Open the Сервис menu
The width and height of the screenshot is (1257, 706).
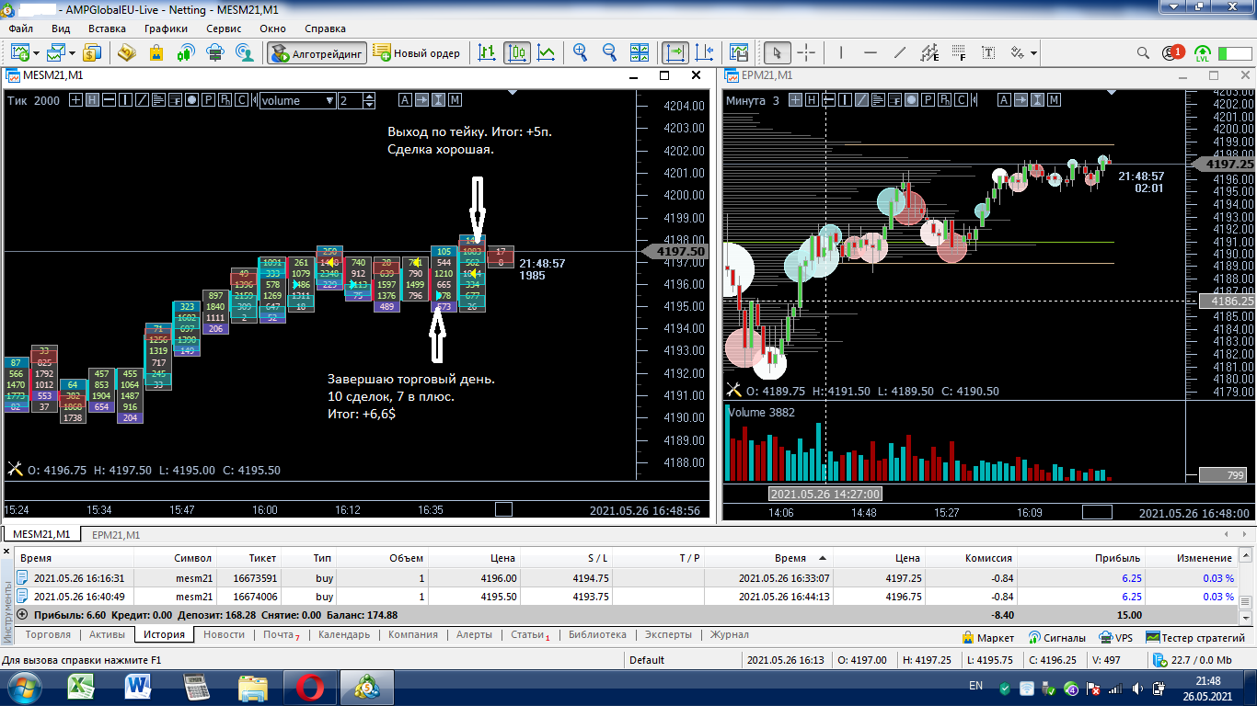224,28
